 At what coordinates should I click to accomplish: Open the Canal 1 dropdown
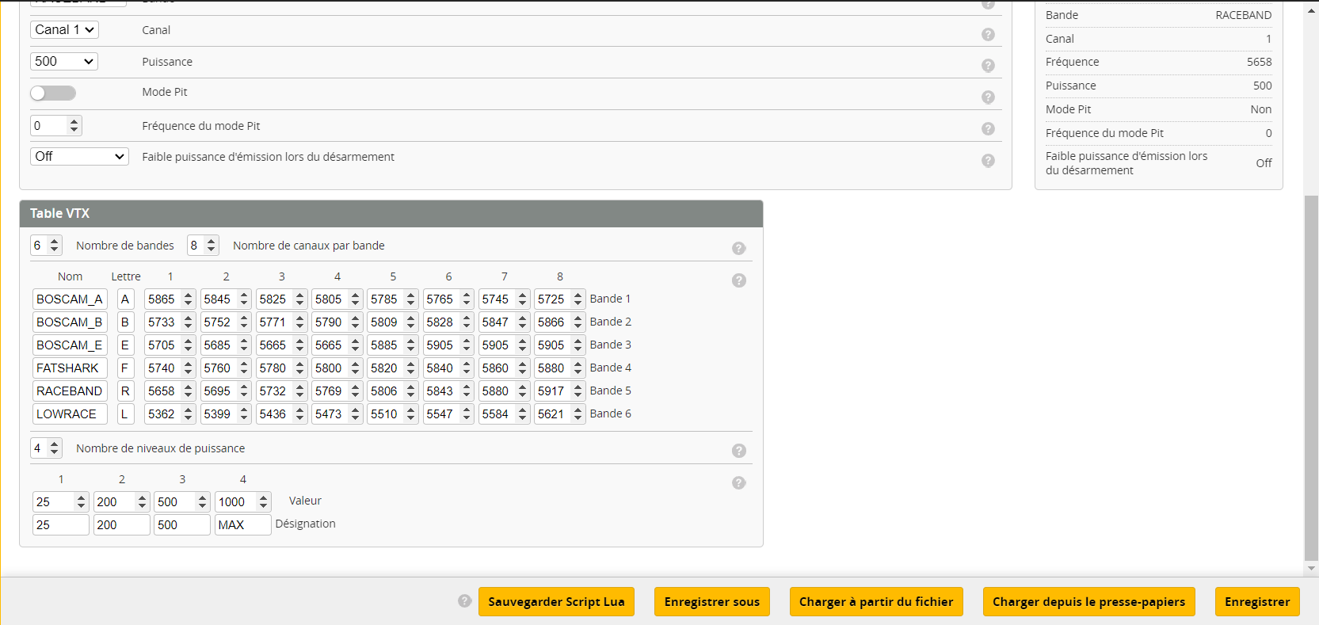coord(64,30)
